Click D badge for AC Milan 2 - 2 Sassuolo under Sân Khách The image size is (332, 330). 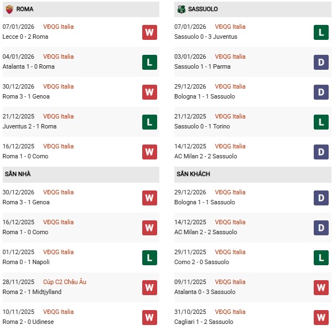(321, 228)
